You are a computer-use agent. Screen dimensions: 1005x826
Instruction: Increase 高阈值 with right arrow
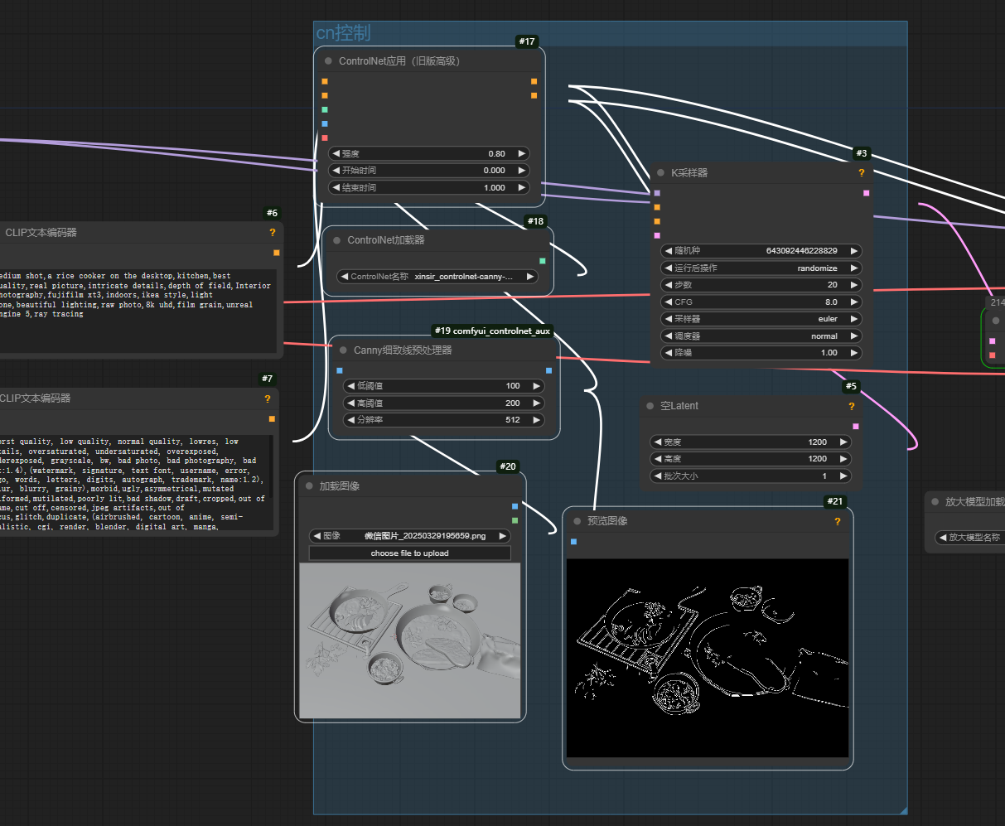click(537, 403)
